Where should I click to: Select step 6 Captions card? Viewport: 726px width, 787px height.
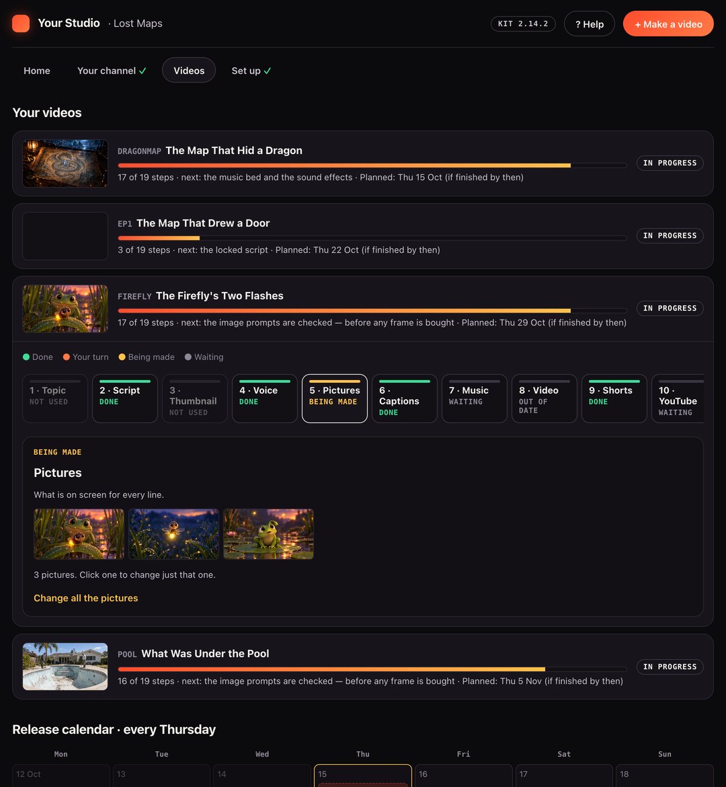tap(405, 398)
